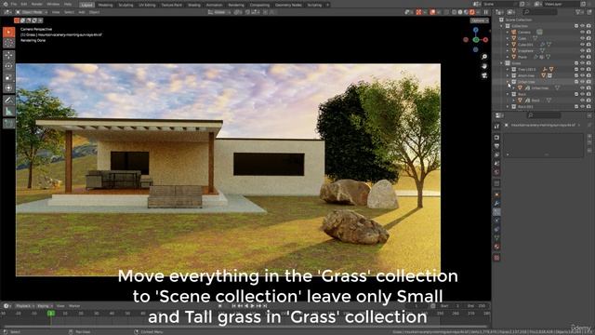The width and height of the screenshot is (595, 335).
Task: Switch to the Geometry Nodes workspace tab
Action: click(x=288, y=5)
